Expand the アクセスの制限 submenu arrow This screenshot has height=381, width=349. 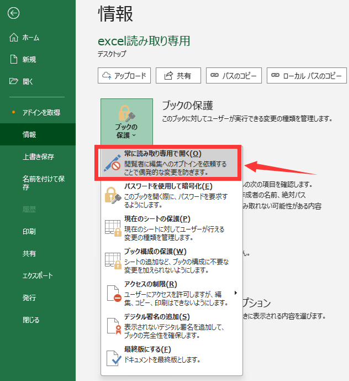tap(236, 293)
